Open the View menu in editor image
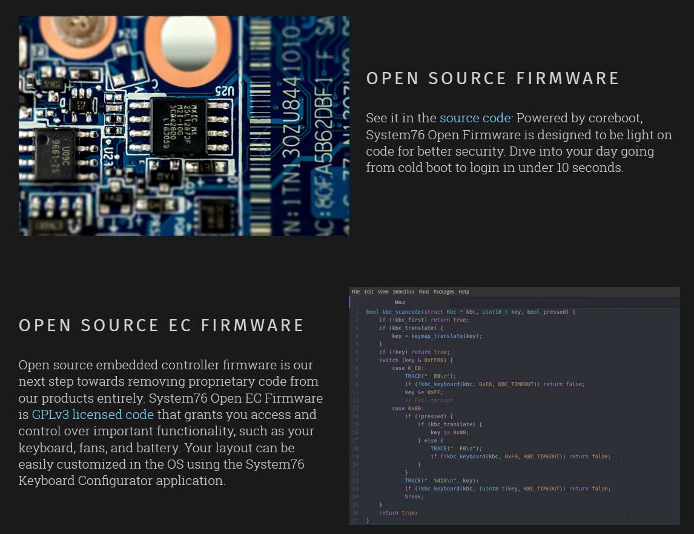Viewport: 694px width, 534px height. click(x=383, y=292)
